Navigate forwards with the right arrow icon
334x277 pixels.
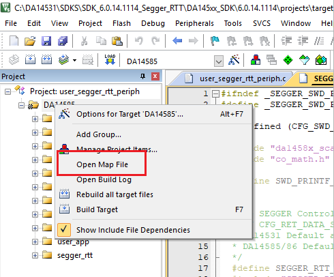(194, 41)
